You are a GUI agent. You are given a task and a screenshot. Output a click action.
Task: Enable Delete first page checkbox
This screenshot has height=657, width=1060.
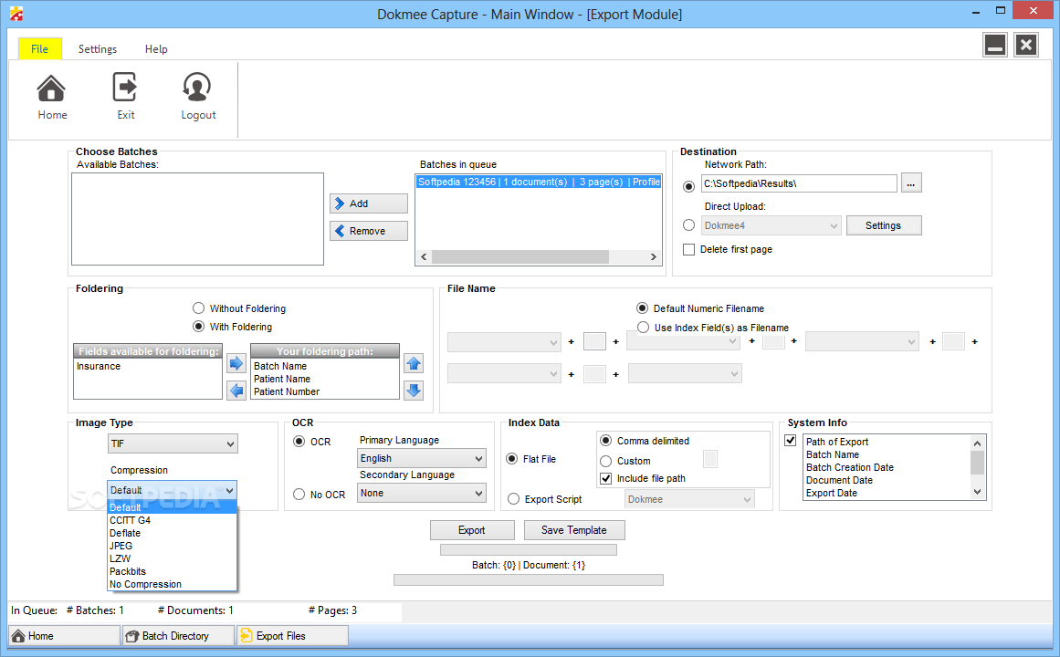coord(689,249)
